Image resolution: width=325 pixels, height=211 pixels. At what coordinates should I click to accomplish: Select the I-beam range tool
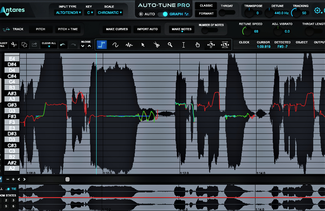click(x=183, y=45)
